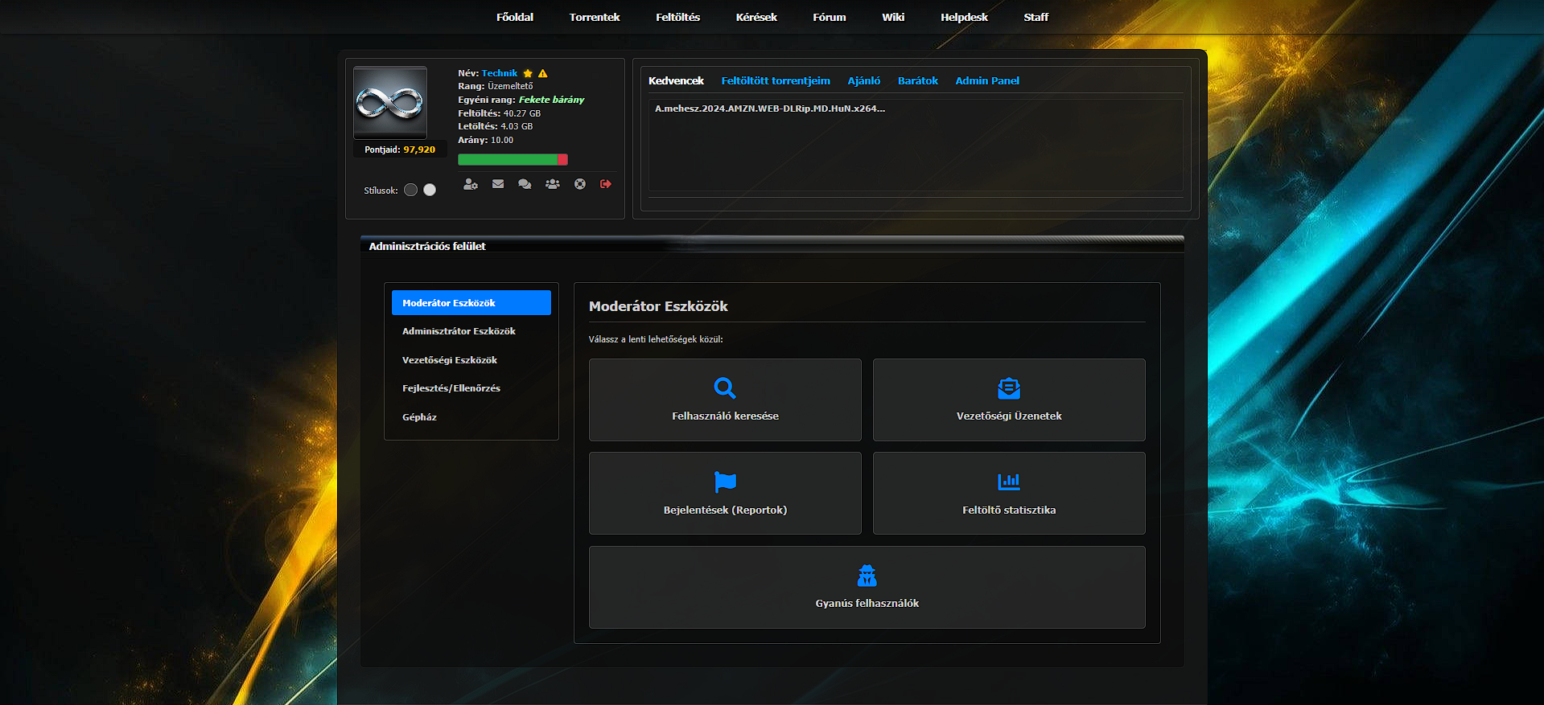This screenshot has height=705, width=1544.
Task: Click the Technik username link
Action: (x=500, y=73)
